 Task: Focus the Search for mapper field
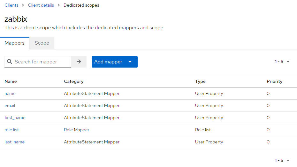[x=42, y=62]
